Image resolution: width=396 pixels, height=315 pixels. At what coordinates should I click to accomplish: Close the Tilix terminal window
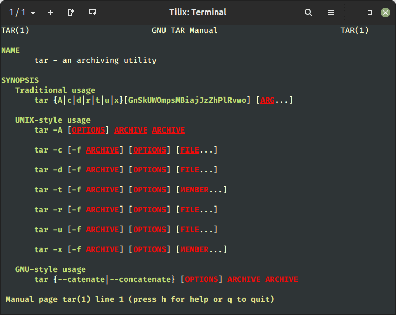pos(384,12)
